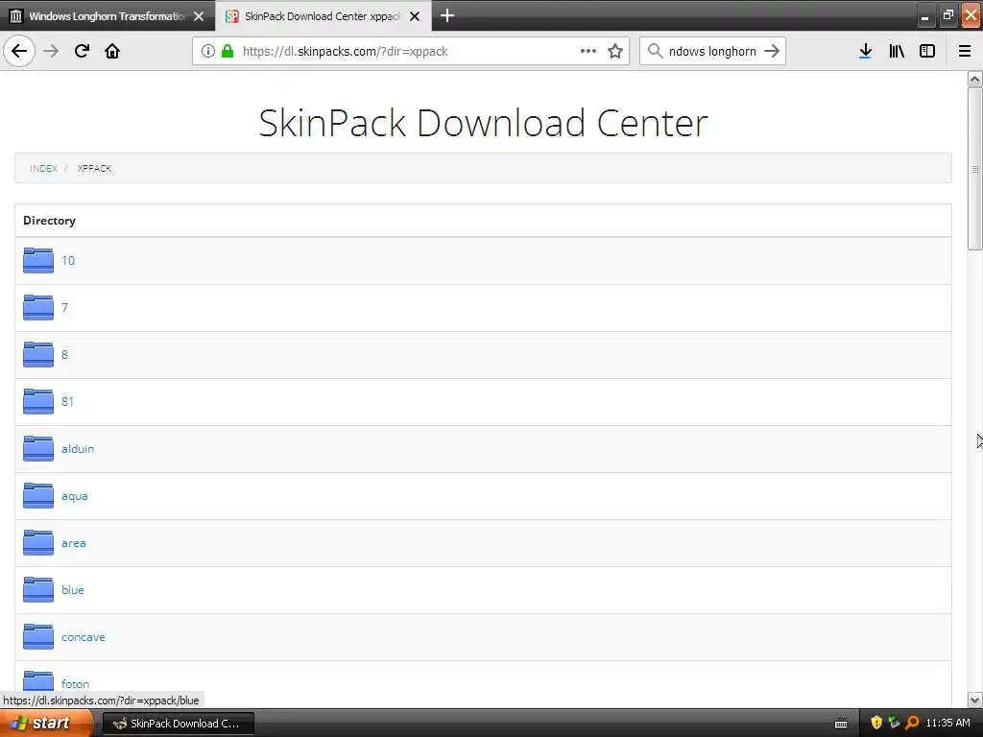Reload the current page
Viewport: 983px width, 737px height.
(x=82, y=51)
